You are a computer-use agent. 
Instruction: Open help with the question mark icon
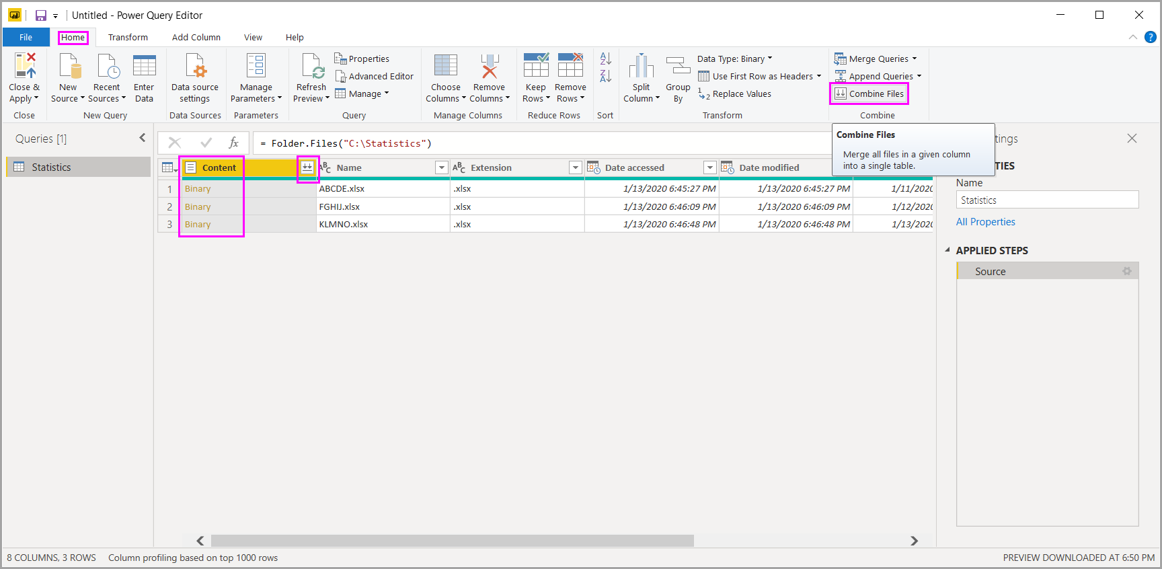(1151, 37)
